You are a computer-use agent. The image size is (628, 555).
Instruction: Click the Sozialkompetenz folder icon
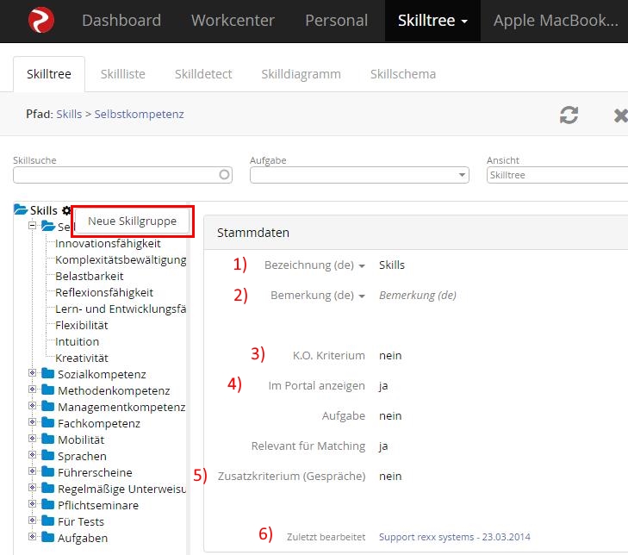pyautogui.click(x=48, y=373)
